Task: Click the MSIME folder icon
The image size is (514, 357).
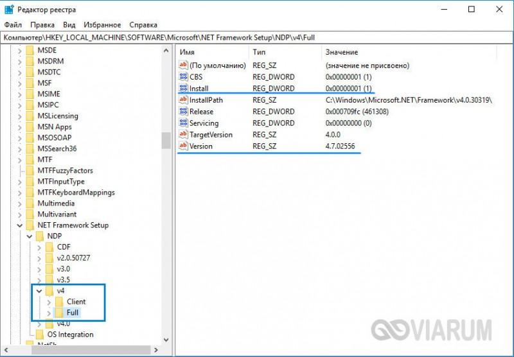Action: click(x=30, y=94)
